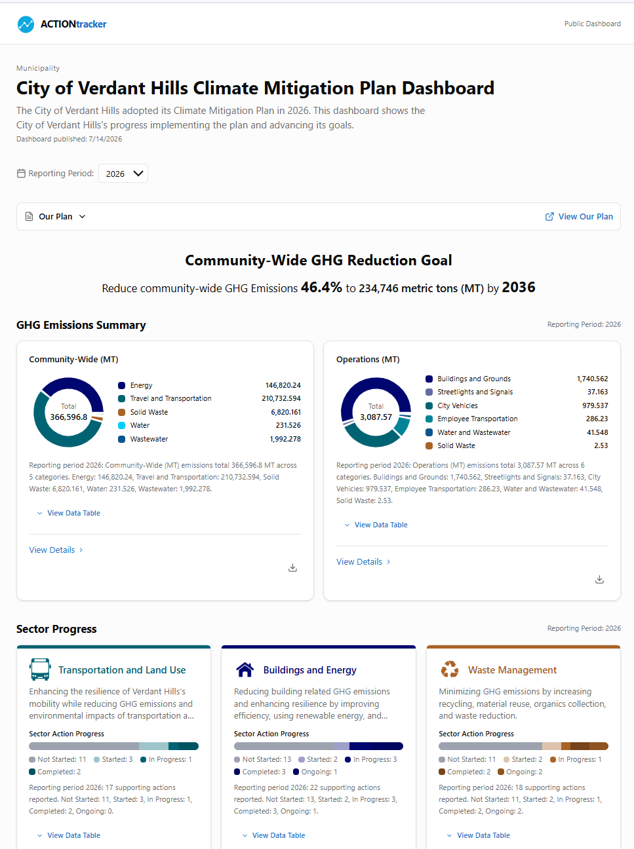The image size is (634, 849).
Task: Toggle the City Vehicles legend entry
Action: coord(452,406)
